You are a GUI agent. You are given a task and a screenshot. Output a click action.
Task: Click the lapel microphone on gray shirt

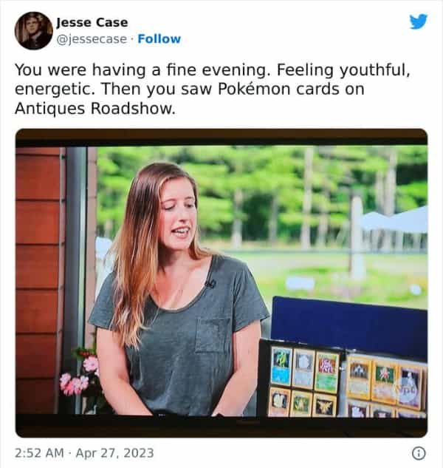pos(210,283)
